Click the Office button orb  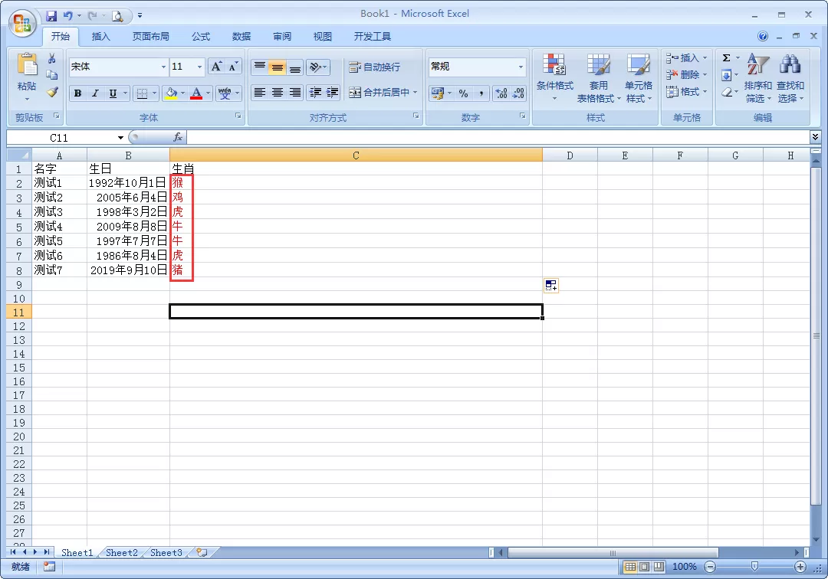coord(22,23)
